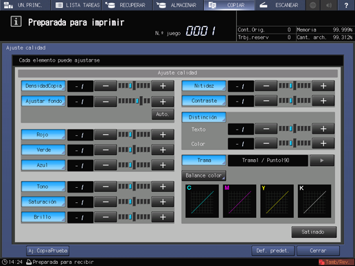
Task: Tap the globe network icon in top bar
Action: pyautogui.click(x=312, y=5)
